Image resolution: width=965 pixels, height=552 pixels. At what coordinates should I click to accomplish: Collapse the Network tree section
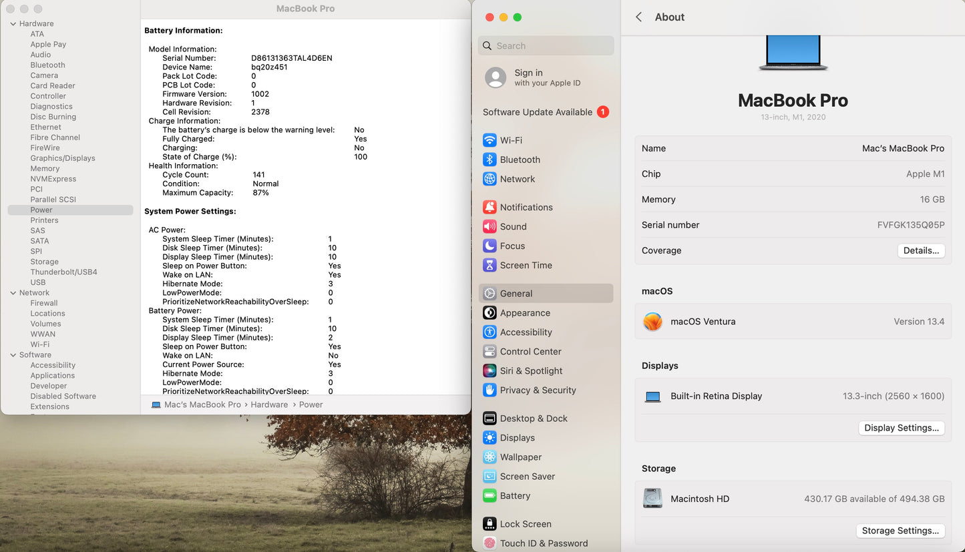(13, 293)
